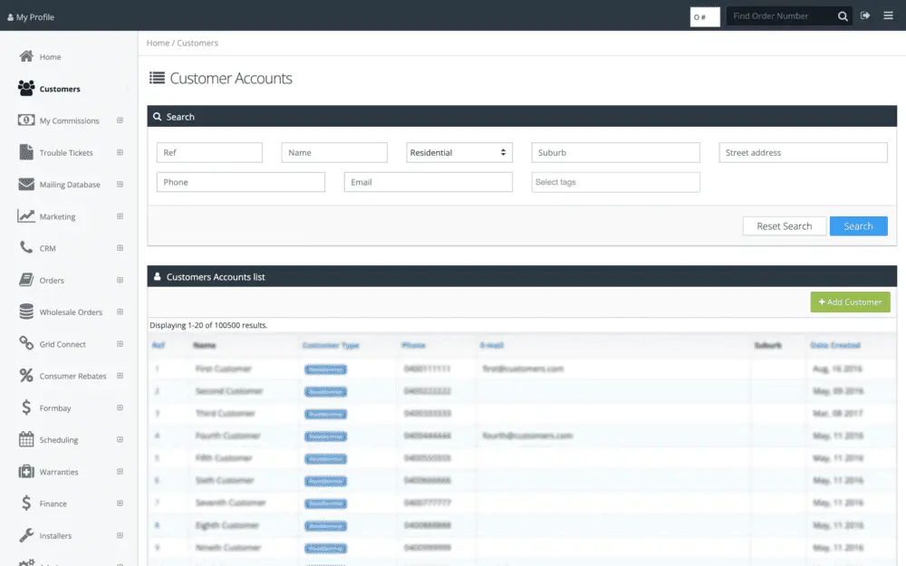Click the blue Search button
The height and width of the screenshot is (566, 906).
[x=858, y=225]
